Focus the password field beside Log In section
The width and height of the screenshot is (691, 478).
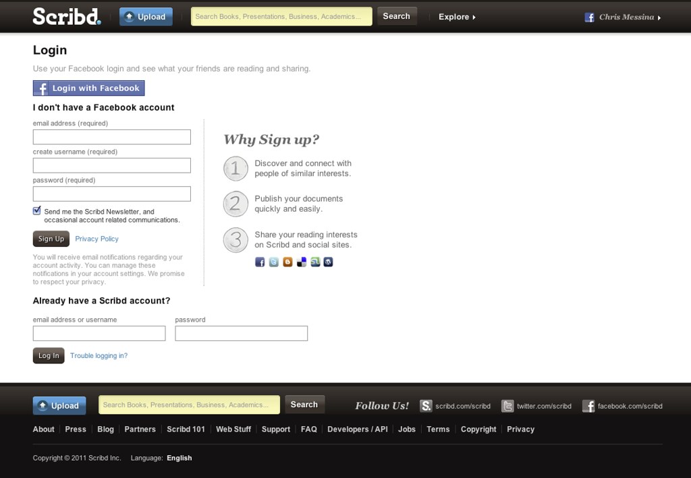[x=242, y=333]
